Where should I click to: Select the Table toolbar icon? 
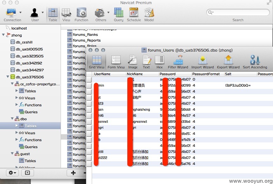(53, 13)
